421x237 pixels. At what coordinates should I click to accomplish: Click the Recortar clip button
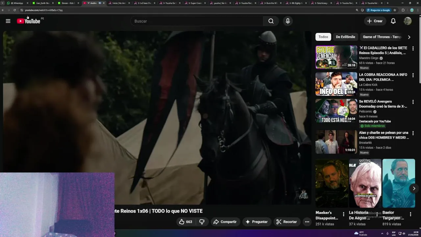[286, 222]
